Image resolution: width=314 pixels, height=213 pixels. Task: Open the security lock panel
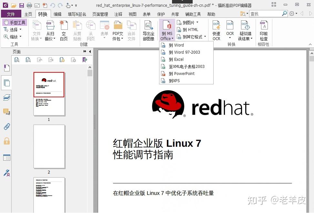6,141
